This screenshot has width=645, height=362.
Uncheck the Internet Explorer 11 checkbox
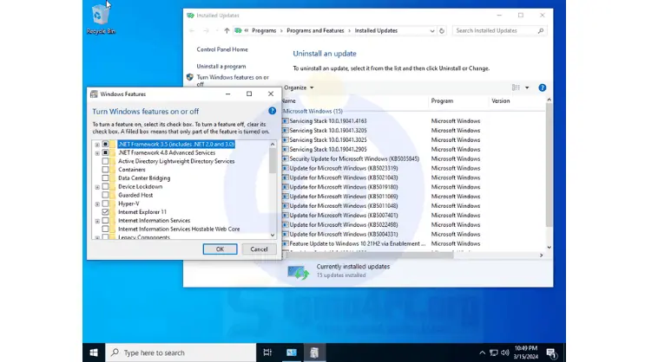click(106, 211)
